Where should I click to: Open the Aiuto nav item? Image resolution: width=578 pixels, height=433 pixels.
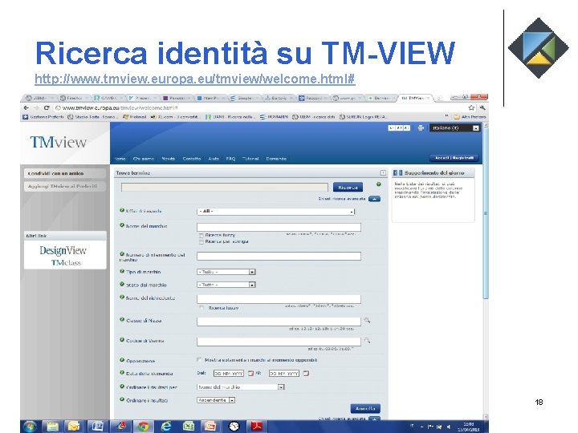pyautogui.click(x=214, y=159)
